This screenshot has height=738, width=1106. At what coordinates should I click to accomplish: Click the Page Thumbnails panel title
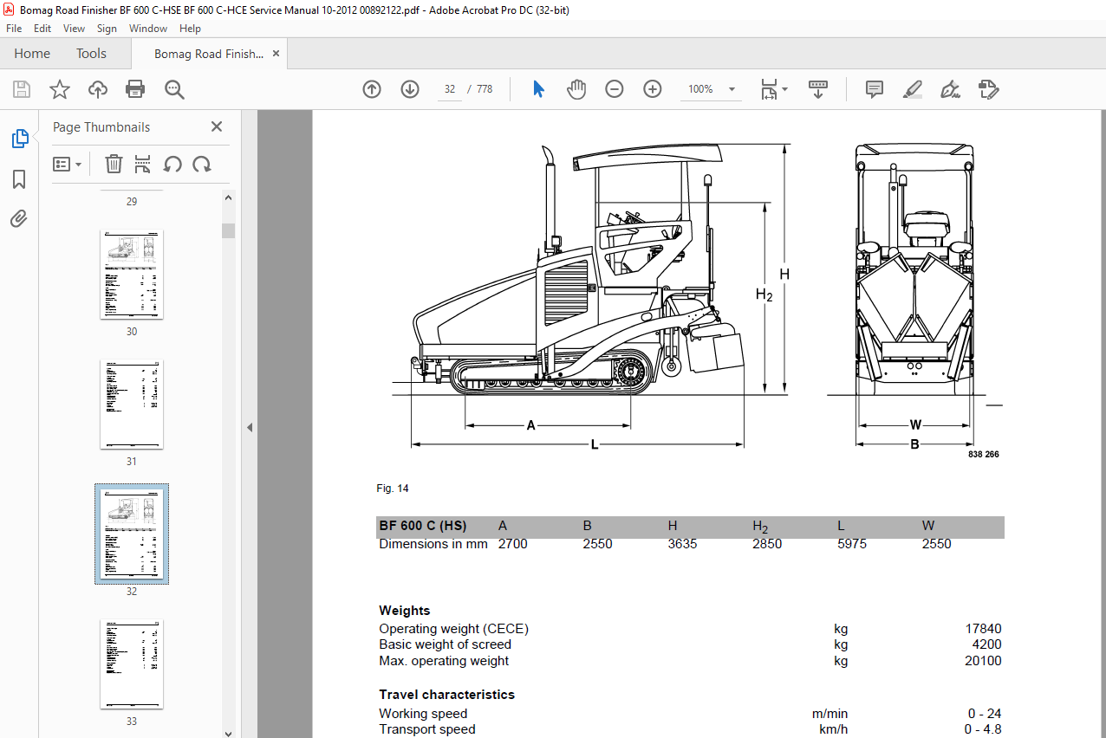[x=101, y=127]
